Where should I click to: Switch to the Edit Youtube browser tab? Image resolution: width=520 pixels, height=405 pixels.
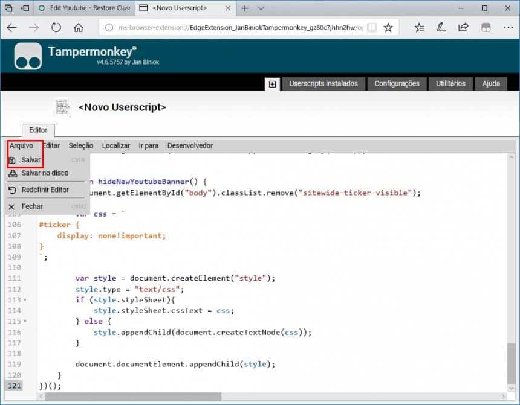coord(84,8)
